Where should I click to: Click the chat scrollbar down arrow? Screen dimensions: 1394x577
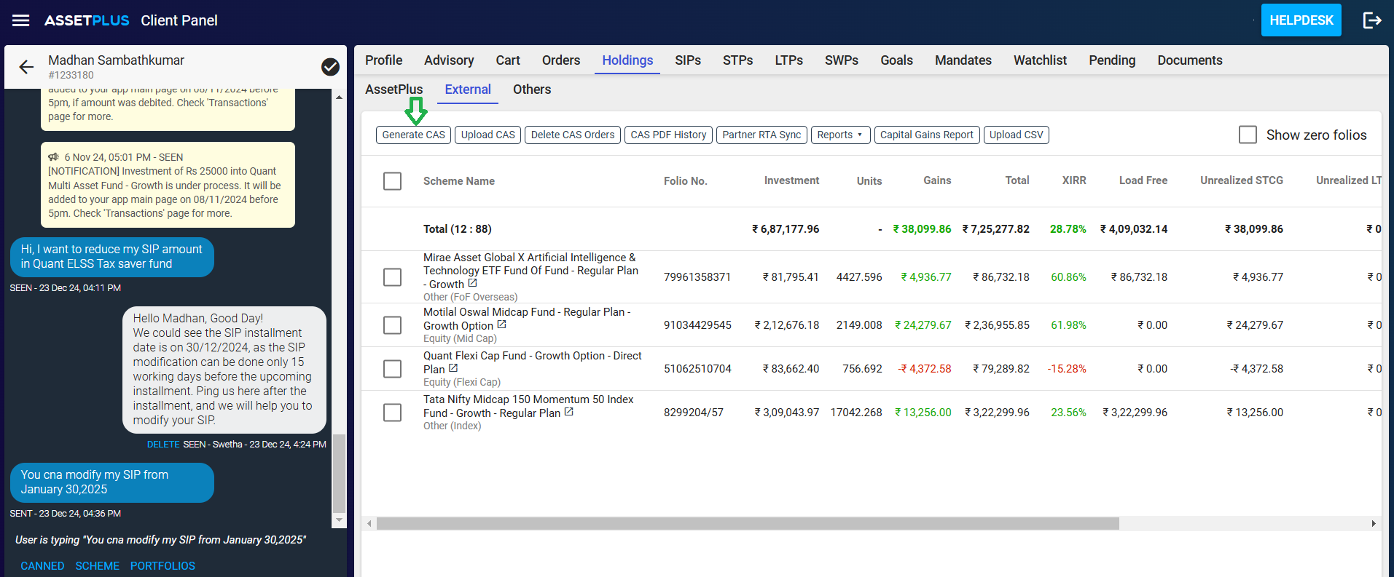(x=339, y=520)
